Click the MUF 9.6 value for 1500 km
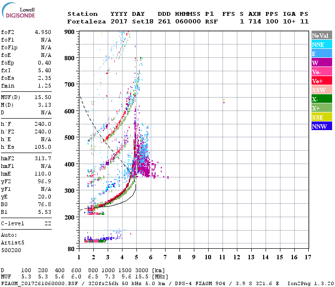This screenshot has width=335, height=287. click(126, 277)
